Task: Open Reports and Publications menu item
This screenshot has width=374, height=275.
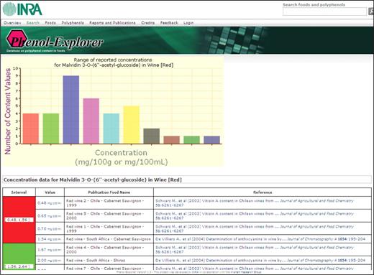Action: pos(112,23)
